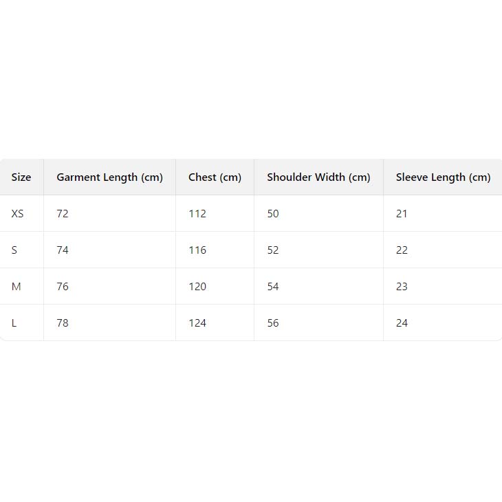Image resolution: width=502 pixels, height=502 pixels.
Task: Select the L size row label
Action: click(14, 323)
